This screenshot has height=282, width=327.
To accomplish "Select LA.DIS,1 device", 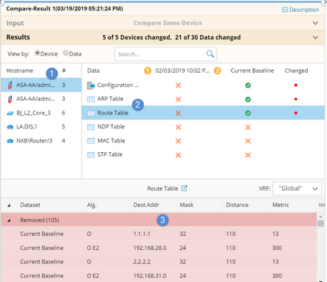I will click(41, 127).
